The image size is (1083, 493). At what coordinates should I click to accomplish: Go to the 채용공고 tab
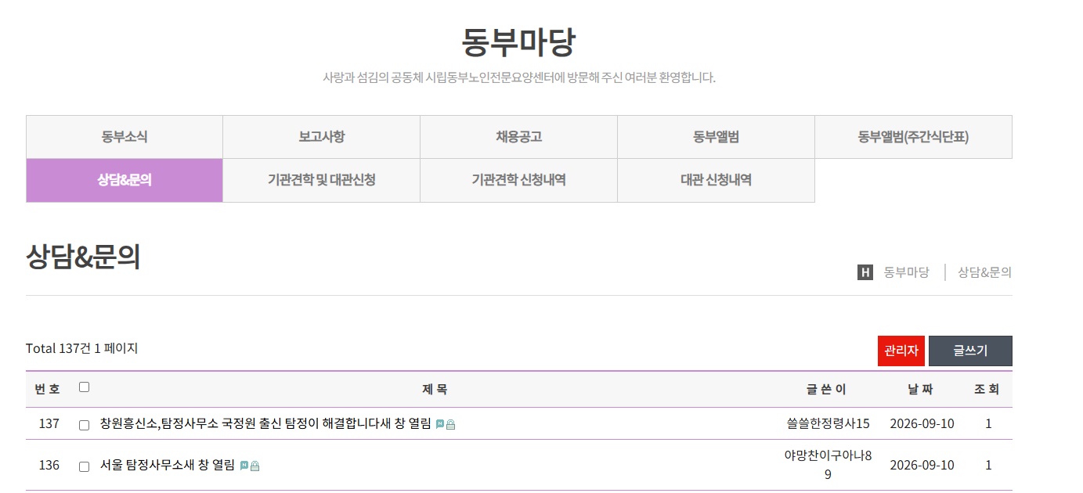[x=519, y=137]
